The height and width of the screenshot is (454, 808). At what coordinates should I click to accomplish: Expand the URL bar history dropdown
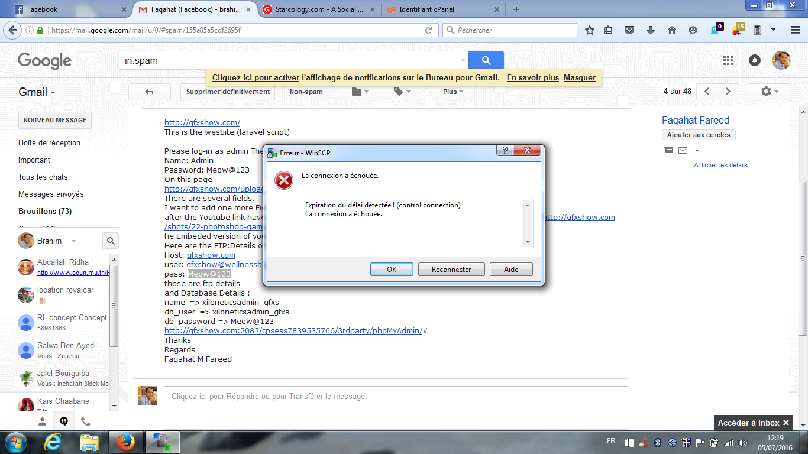[413, 30]
